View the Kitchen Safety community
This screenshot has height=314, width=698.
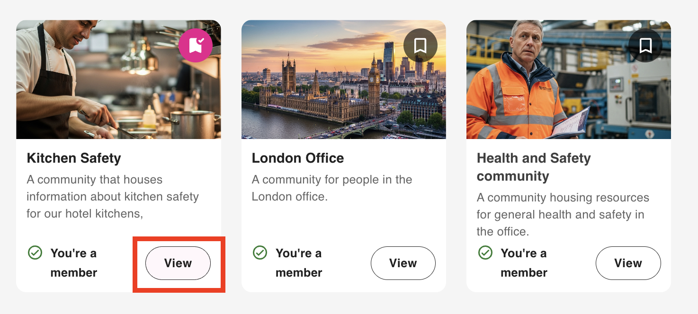pos(178,263)
